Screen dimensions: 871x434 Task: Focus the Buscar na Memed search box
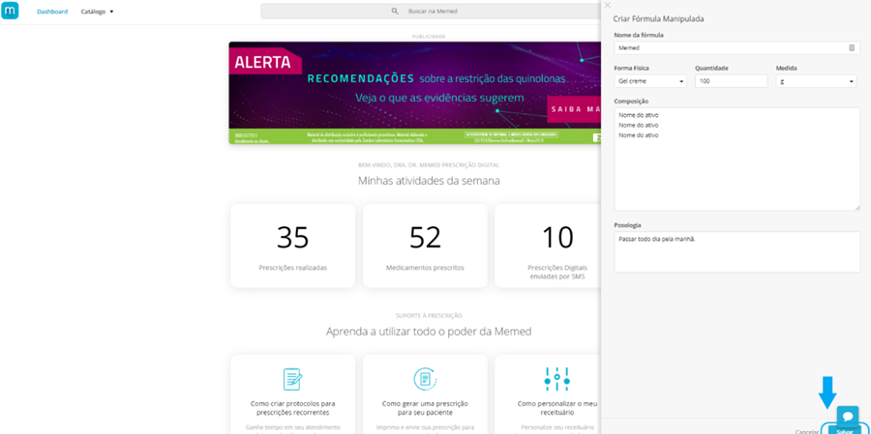pos(431,11)
